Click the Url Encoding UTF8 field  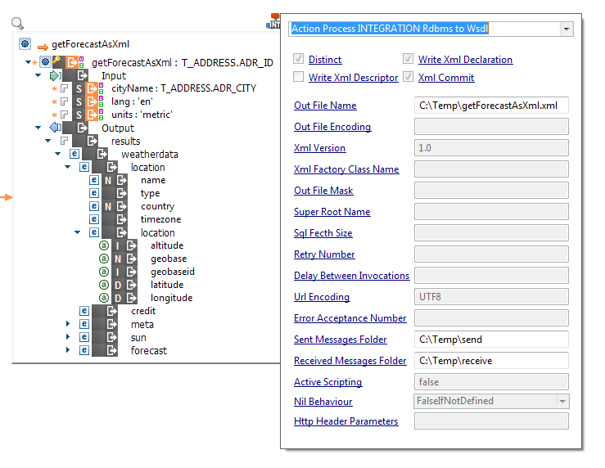coord(491,297)
